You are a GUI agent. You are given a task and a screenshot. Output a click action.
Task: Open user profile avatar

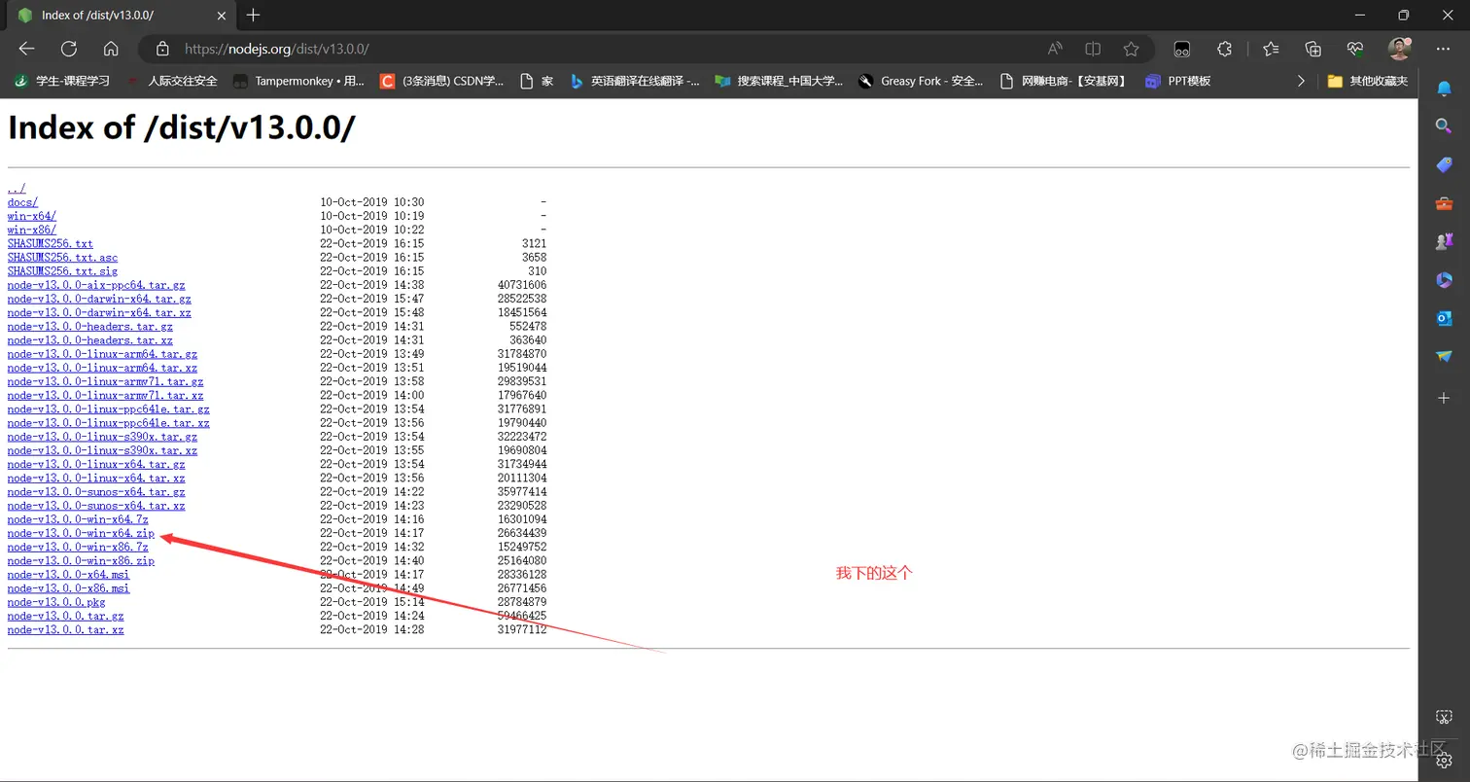(x=1399, y=49)
